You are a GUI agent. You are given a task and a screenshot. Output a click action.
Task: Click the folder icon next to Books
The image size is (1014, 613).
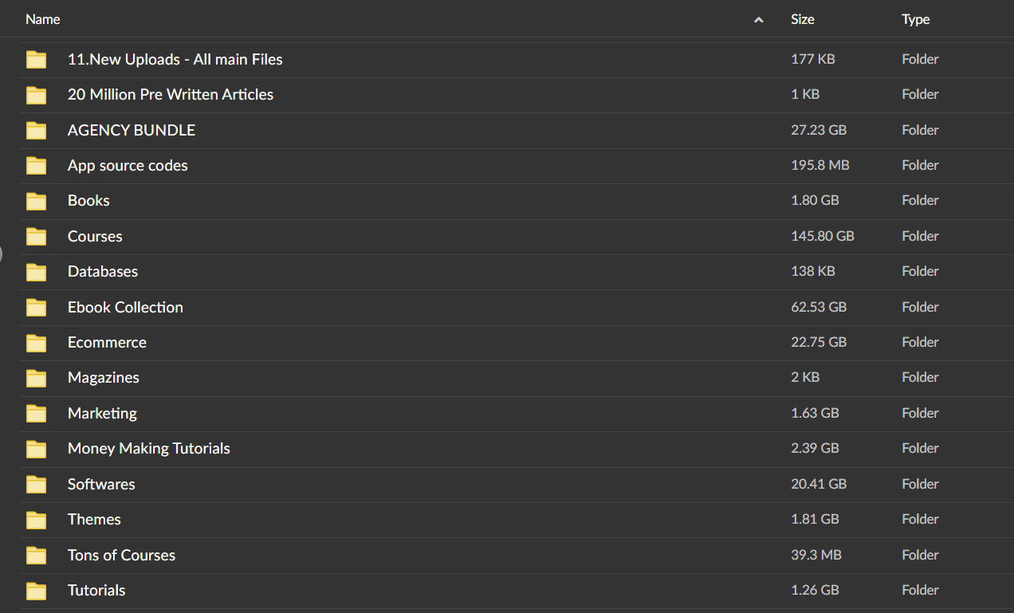(x=37, y=201)
